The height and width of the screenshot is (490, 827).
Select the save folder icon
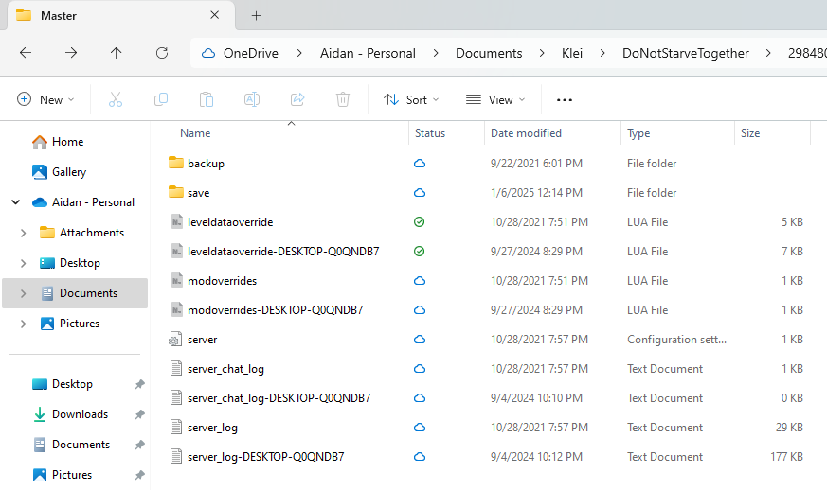pos(175,192)
